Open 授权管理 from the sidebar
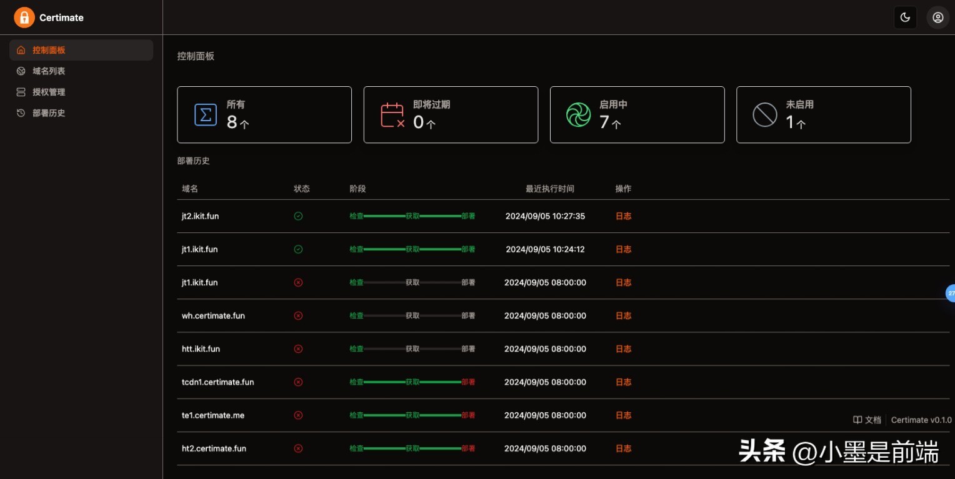The width and height of the screenshot is (955, 479). point(49,92)
